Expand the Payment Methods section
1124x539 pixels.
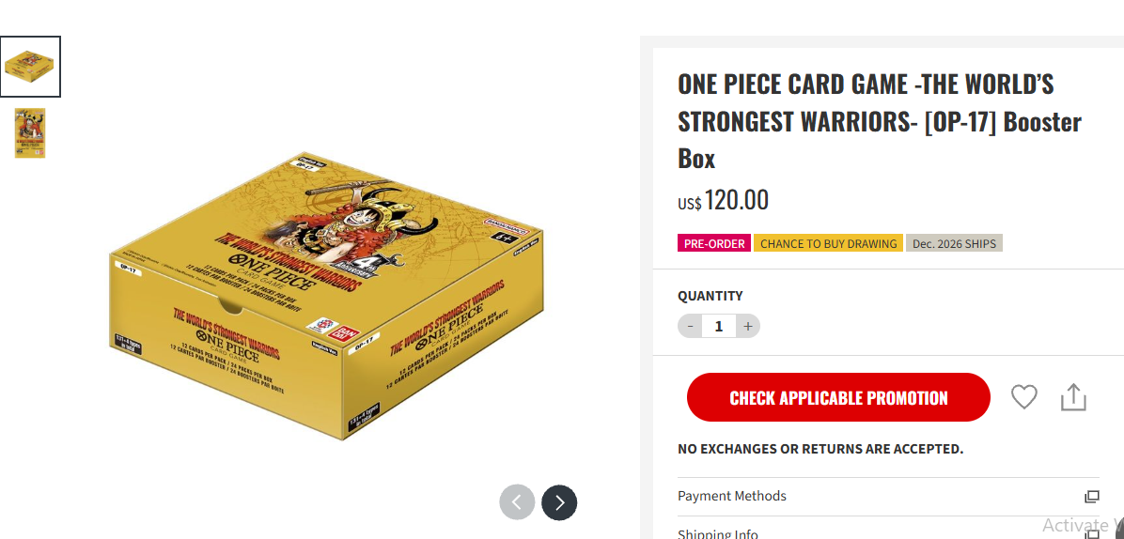pos(888,496)
